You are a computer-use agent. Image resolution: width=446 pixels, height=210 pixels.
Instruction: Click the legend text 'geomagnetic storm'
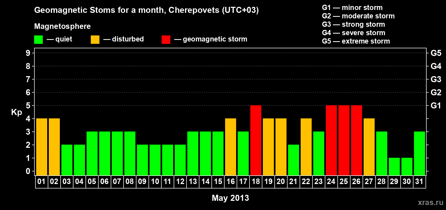point(215,39)
